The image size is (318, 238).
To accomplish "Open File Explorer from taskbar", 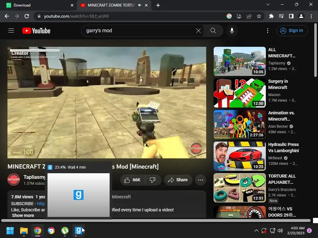I will click(x=24, y=231).
